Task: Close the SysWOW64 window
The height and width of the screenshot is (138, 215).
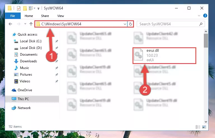Action: tap(202, 8)
